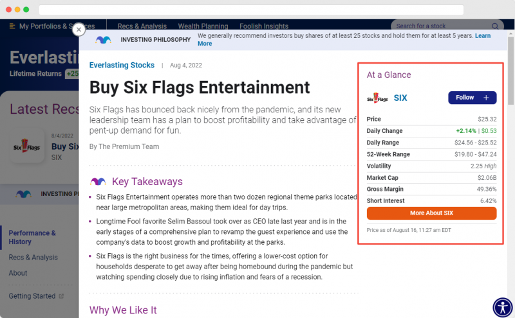Click the SIX ticker link in At a Glance
Image resolution: width=515 pixels, height=318 pixels.
(400, 98)
